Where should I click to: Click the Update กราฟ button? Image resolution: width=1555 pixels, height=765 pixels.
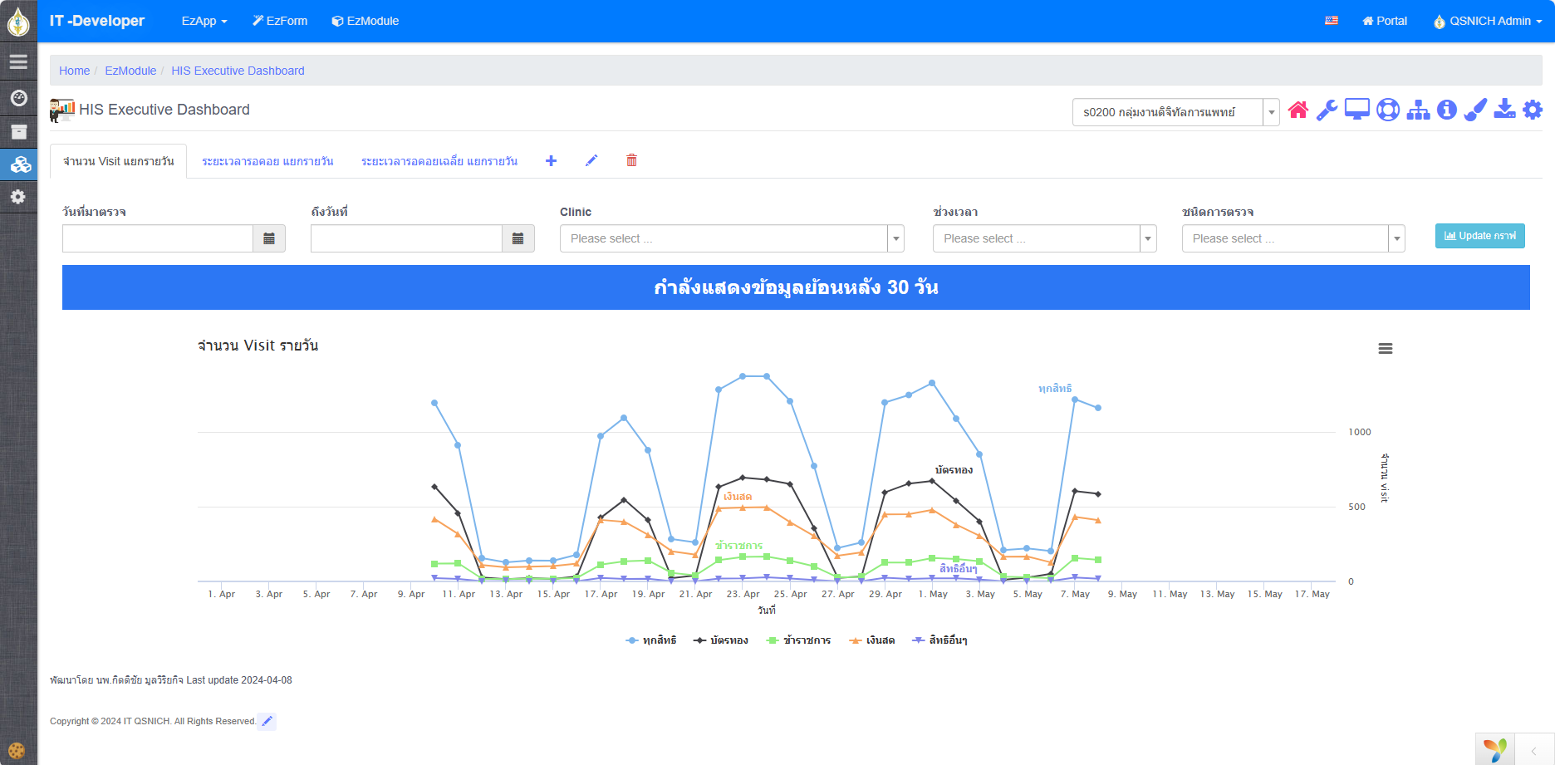(1479, 236)
